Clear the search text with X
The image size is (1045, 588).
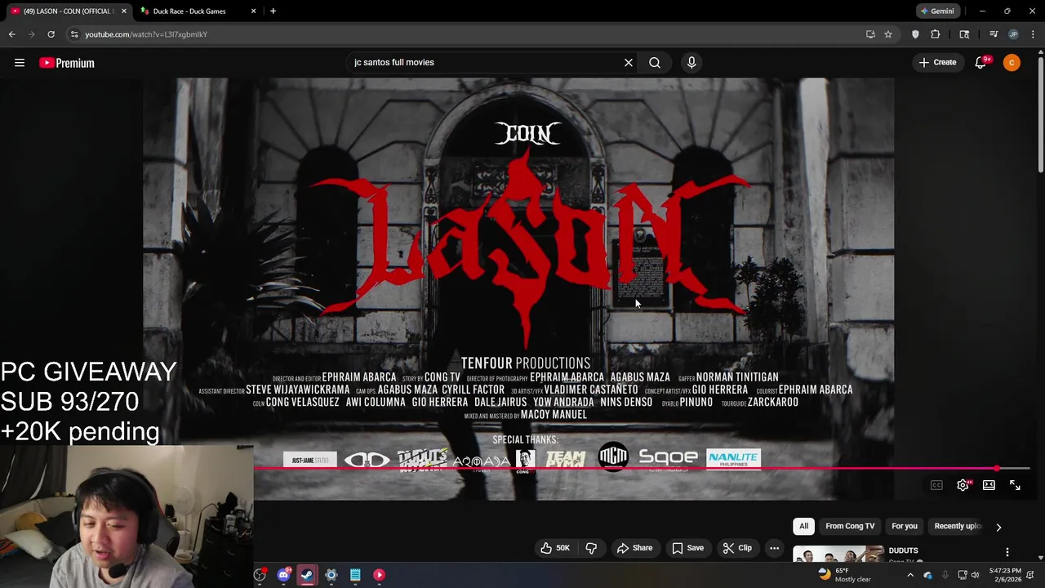(x=629, y=63)
